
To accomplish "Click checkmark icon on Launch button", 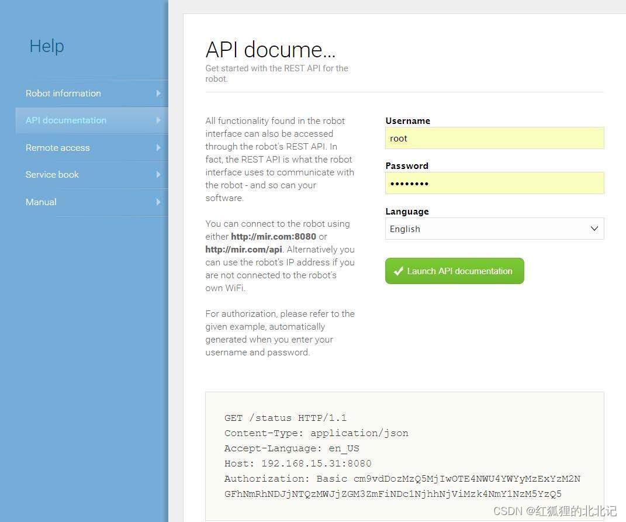I will tap(398, 271).
